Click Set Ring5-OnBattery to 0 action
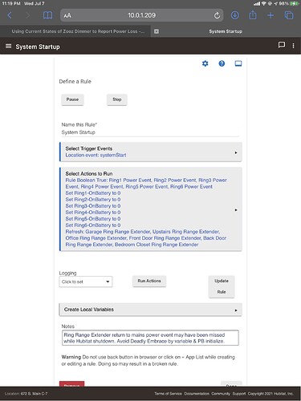The image size is (301, 401). click(93, 219)
